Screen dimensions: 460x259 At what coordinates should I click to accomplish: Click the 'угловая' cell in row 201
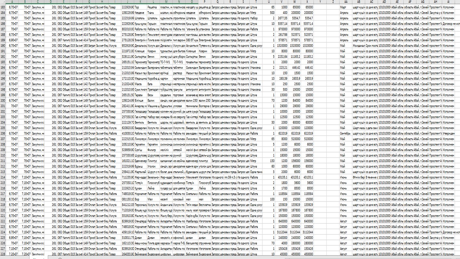coord(179,106)
